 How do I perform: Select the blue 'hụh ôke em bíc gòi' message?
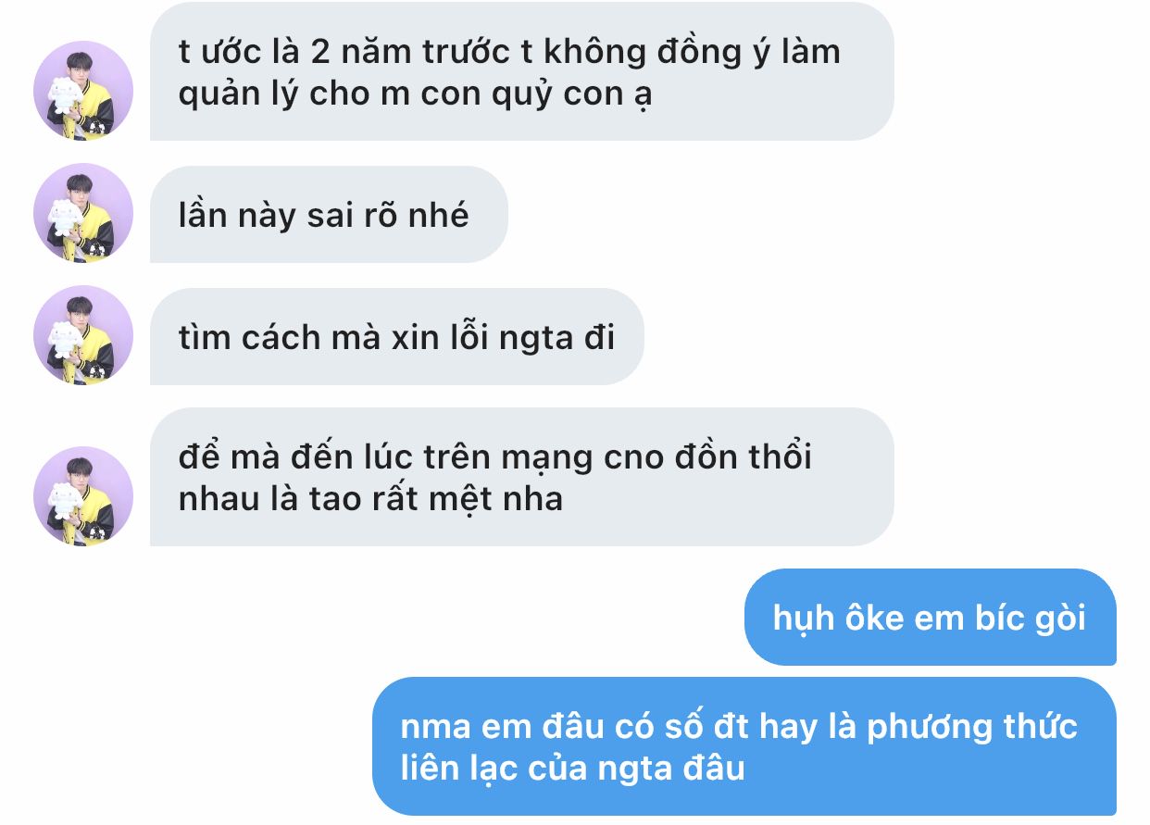(x=930, y=618)
